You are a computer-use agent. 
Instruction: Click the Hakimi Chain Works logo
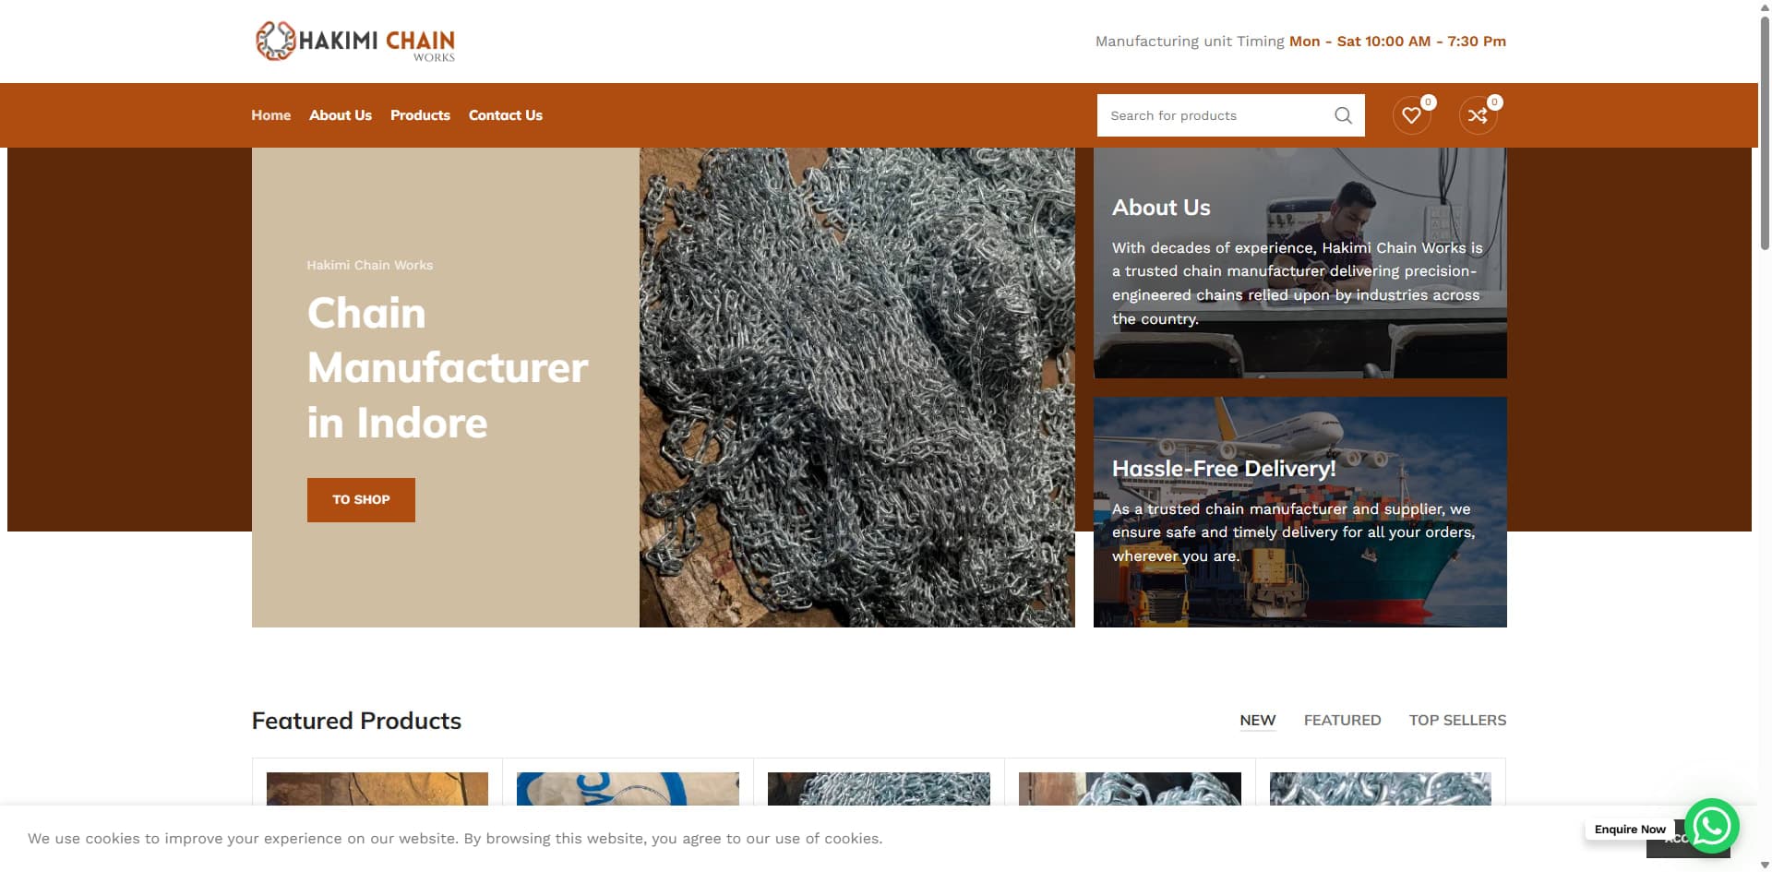coord(355,42)
